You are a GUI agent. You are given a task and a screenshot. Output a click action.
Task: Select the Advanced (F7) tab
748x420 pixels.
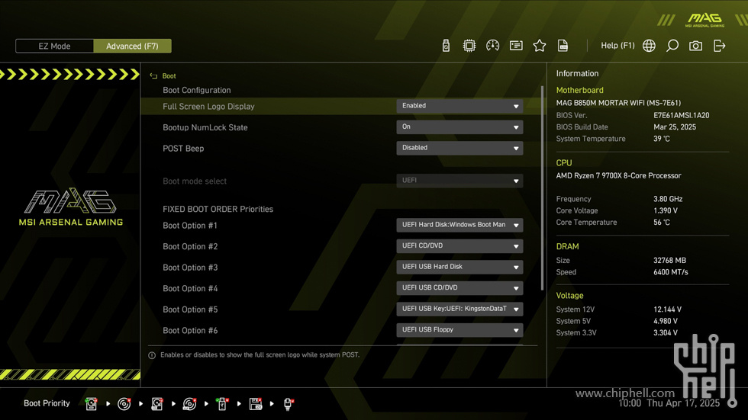click(x=132, y=46)
